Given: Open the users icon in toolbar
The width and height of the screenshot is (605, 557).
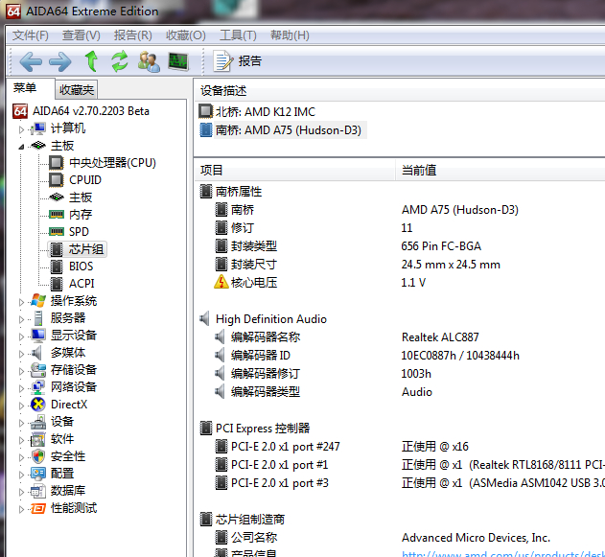Looking at the screenshot, I should pos(149,61).
